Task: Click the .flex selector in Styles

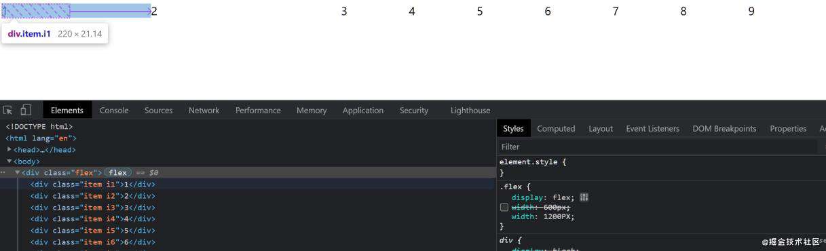Action: [x=512, y=186]
